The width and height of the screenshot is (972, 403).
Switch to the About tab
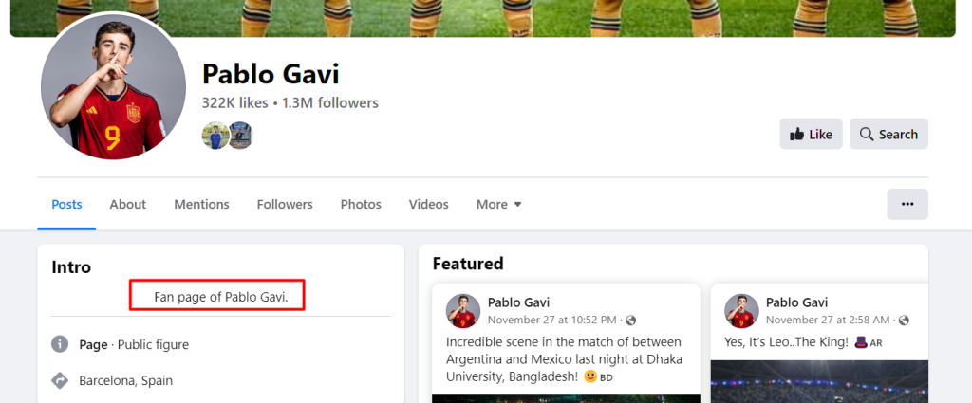pos(128,204)
